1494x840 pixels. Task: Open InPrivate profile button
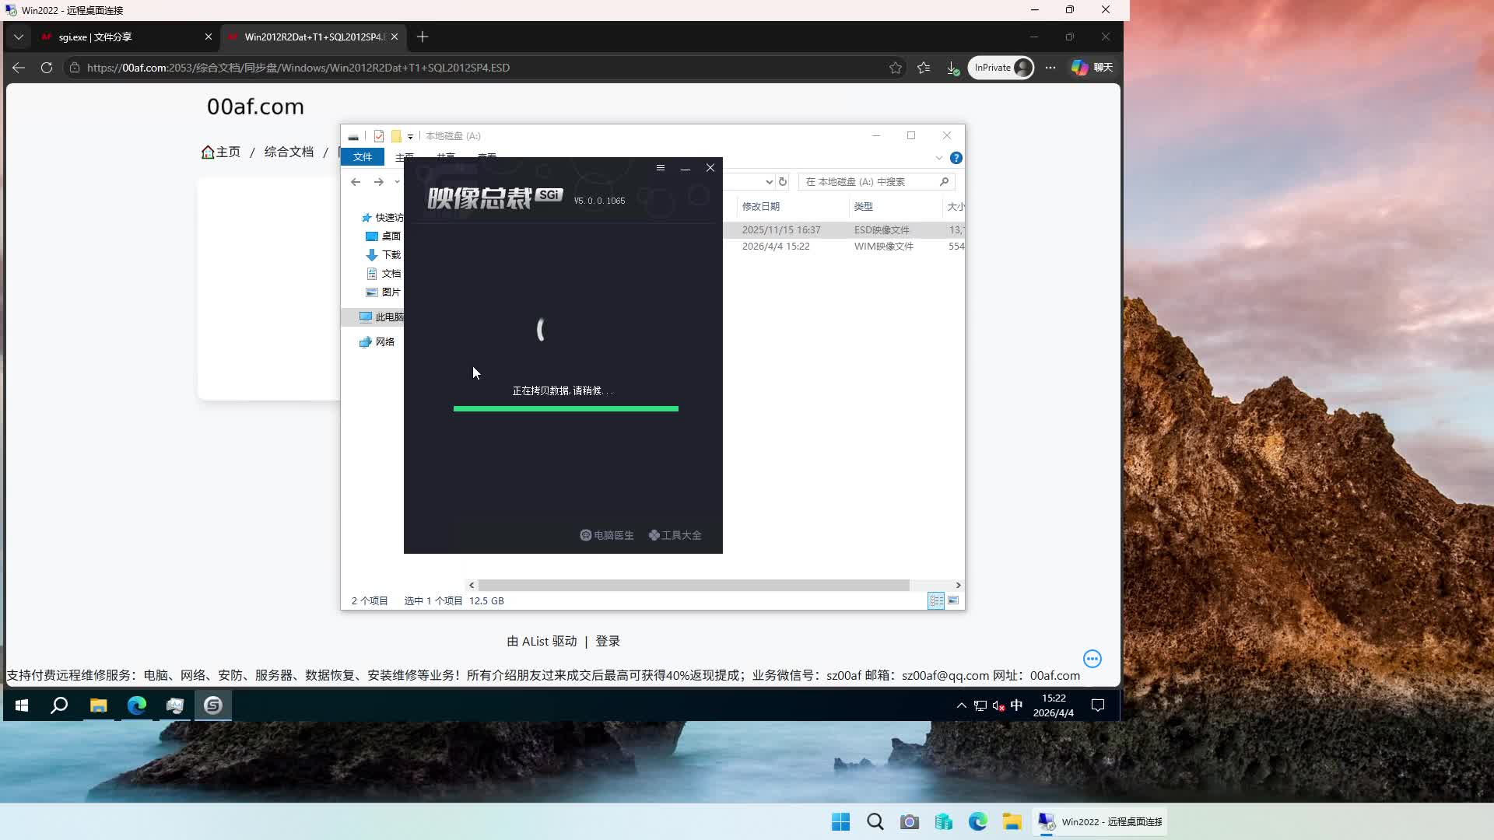pyautogui.click(x=1001, y=68)
